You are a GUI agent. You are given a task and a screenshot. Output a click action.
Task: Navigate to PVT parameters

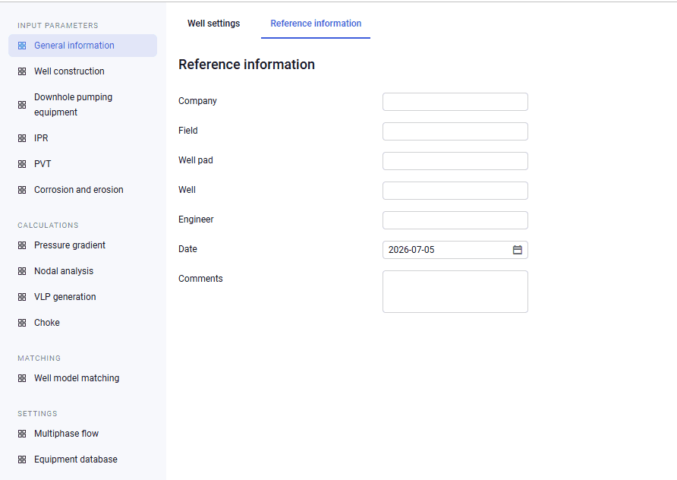click(43, 164)
